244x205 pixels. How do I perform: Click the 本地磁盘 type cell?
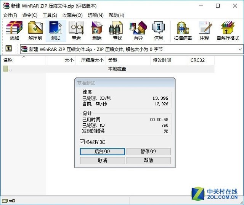[x=117, y=69]
